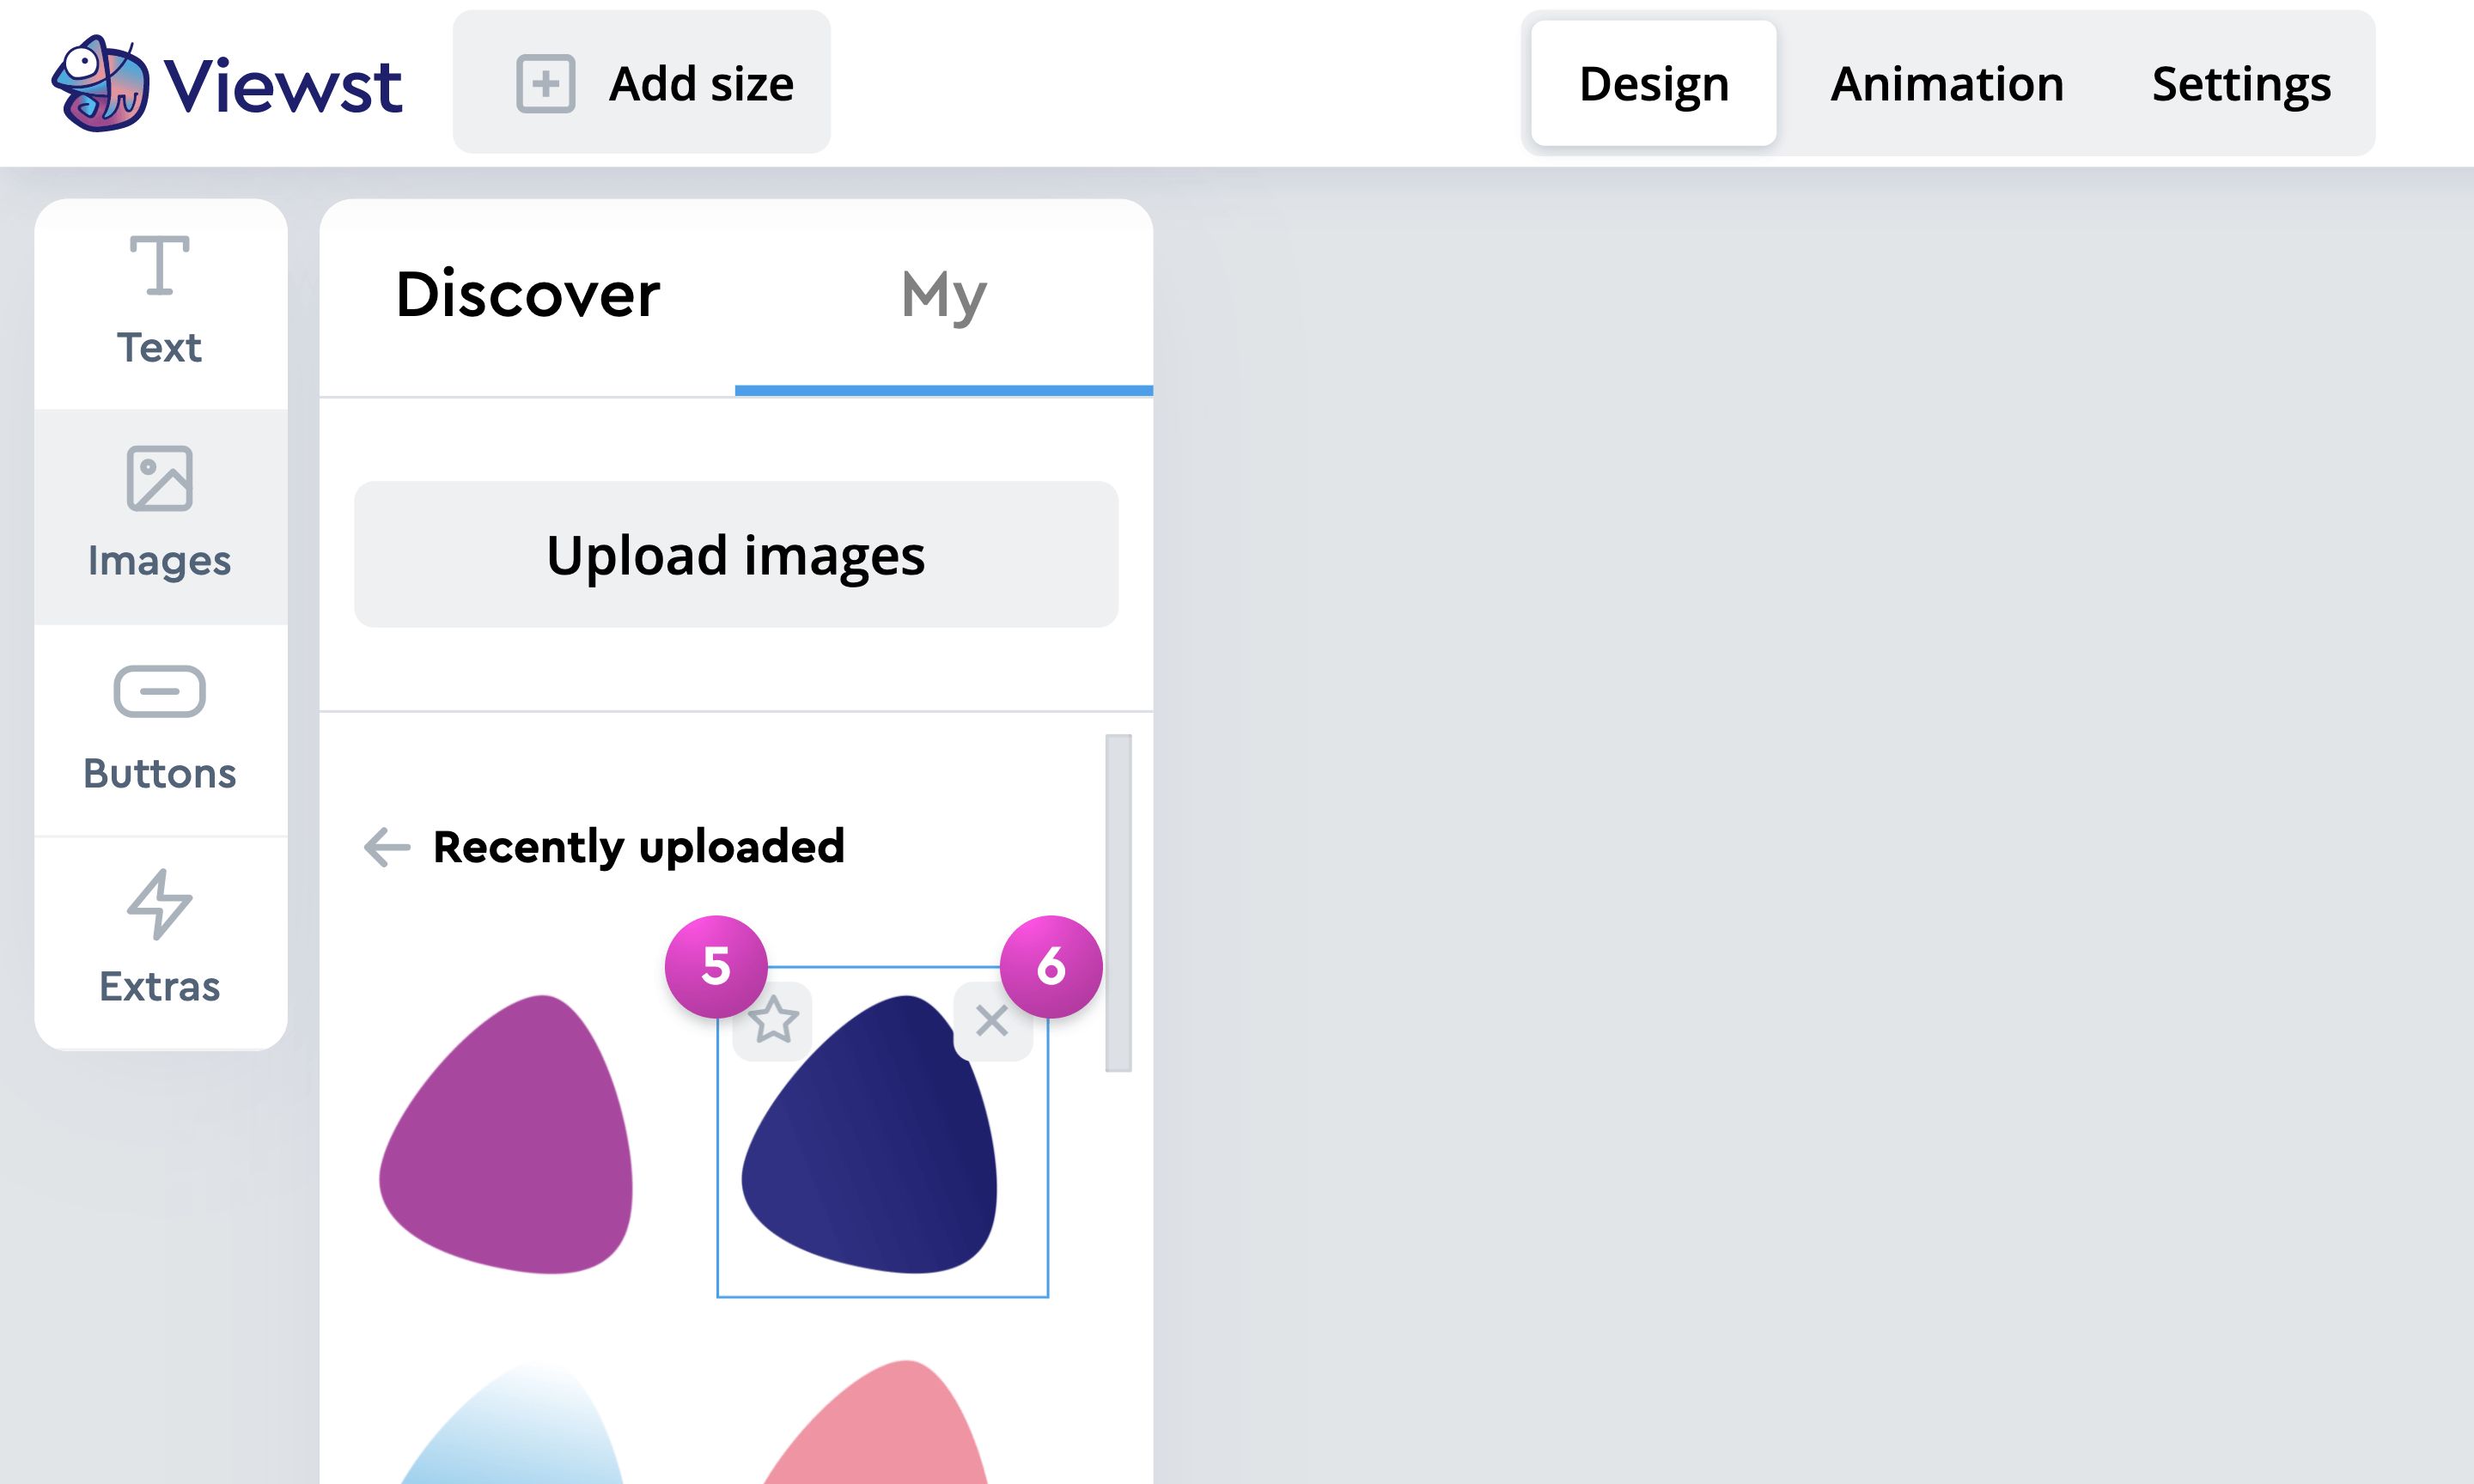The height and width of the screenshot is (1484, 2474).
Task: Delete the dark blue shape with X
Action: point(991,1021)
